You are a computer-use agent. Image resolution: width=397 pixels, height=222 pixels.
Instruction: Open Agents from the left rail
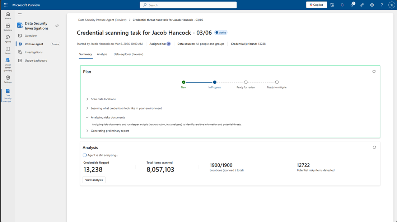point(8,39)
